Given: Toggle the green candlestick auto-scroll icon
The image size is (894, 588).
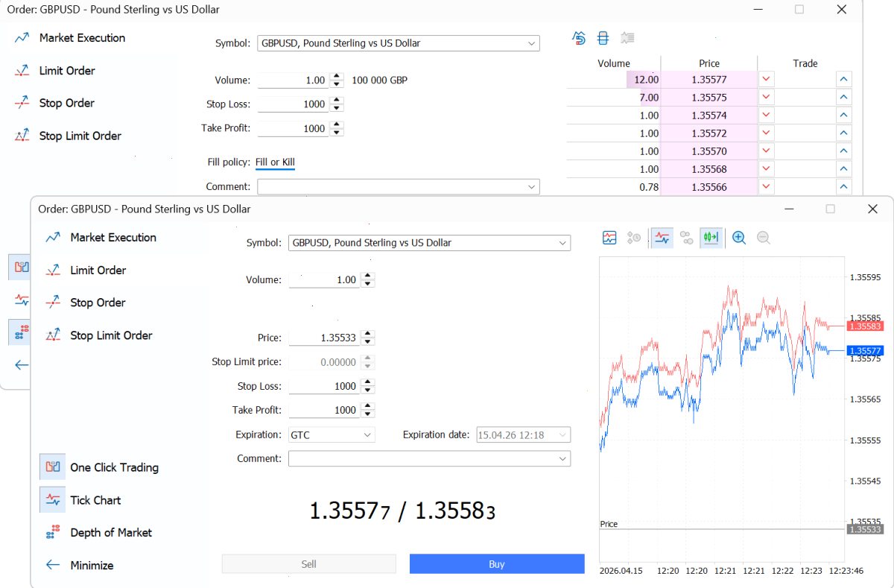Looking at the screenshot, I should (x=711, y=238).
